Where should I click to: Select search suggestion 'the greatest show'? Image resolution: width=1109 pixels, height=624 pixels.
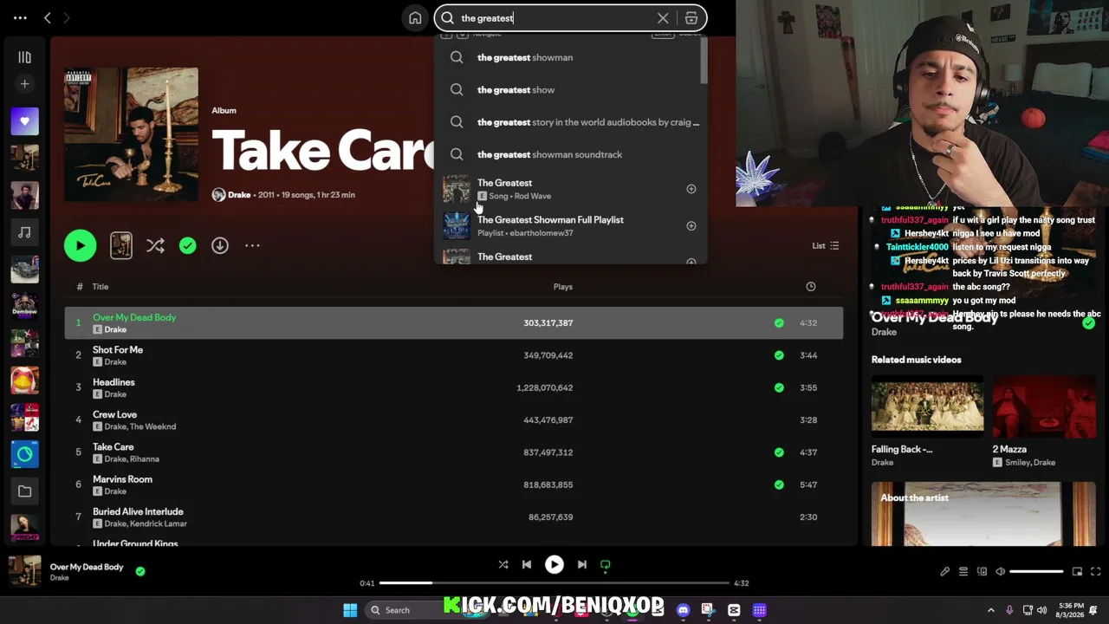pyautogui.click(x=571, y=90)
